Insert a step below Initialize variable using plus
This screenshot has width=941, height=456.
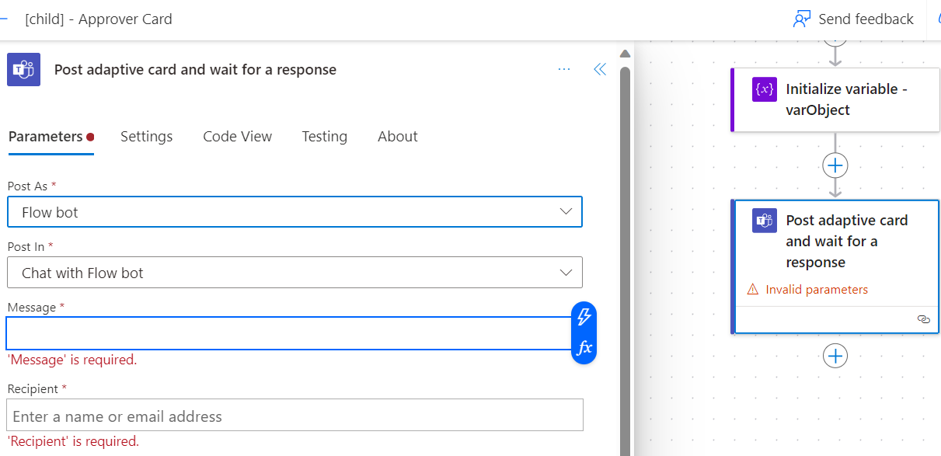coord(835,165)
